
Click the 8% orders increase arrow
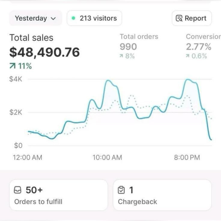122,56
